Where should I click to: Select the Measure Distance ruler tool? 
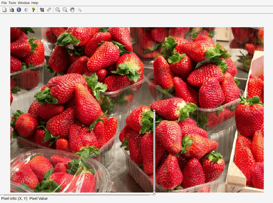[49, 10]
